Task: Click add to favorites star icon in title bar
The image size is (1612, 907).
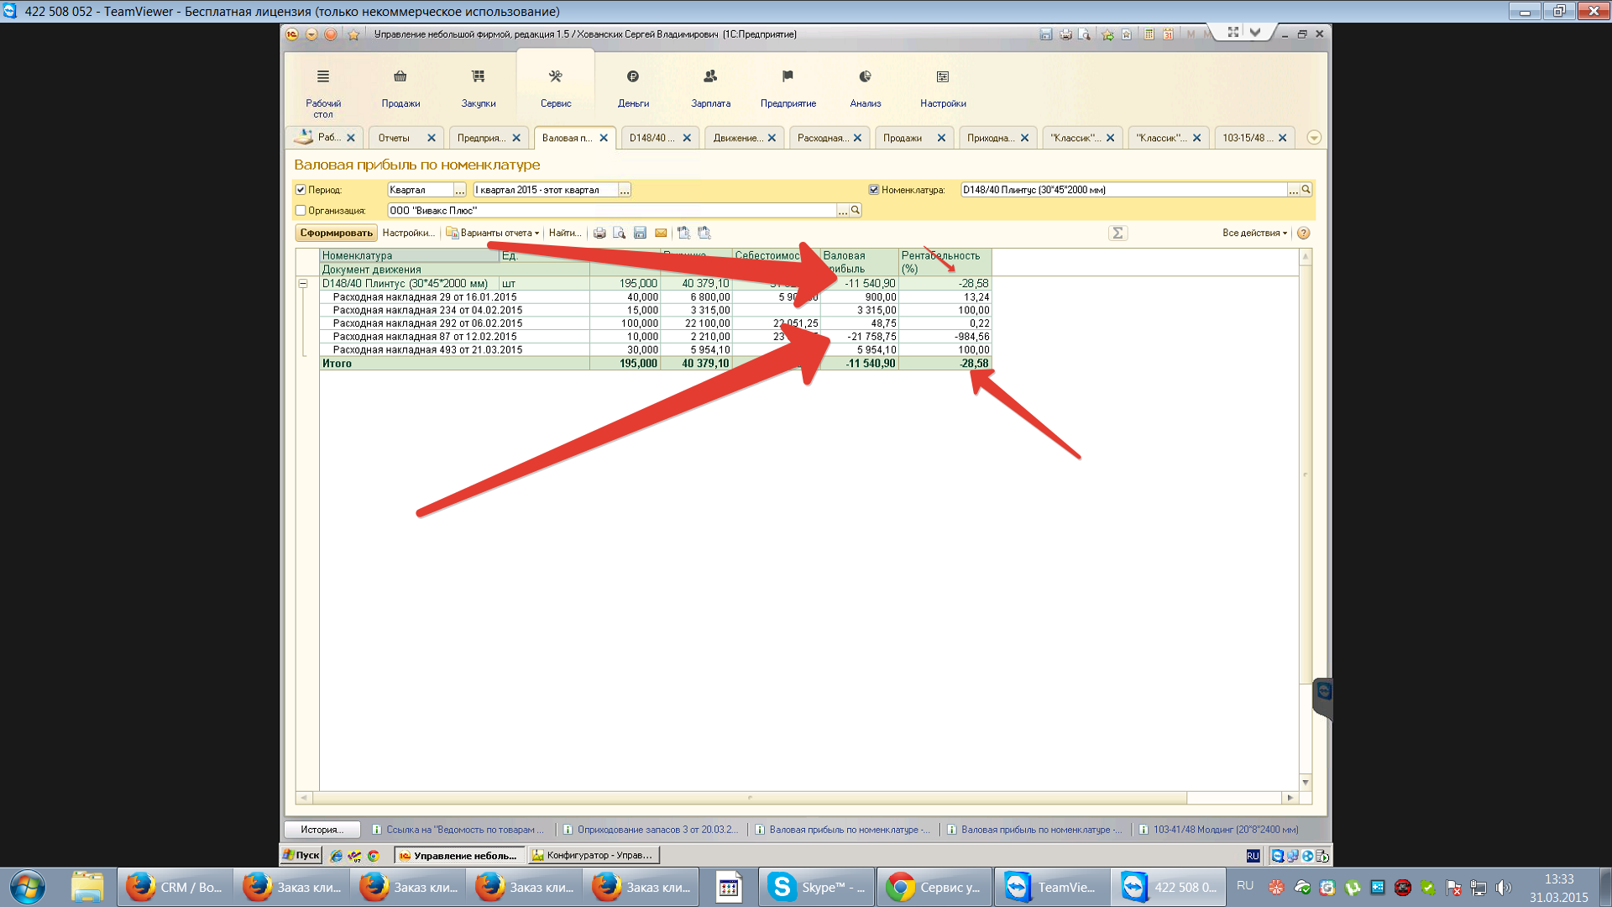Action: click(x=1107, y=34)
